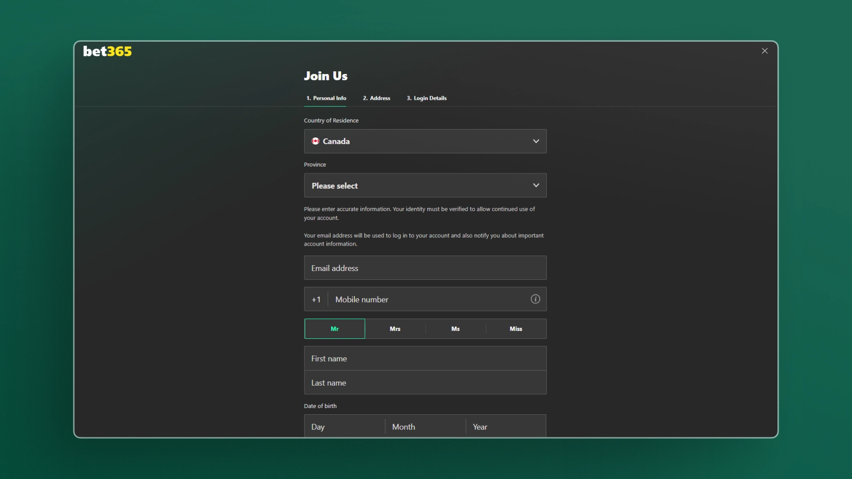852x479 pixels.
Task: Select the Mrs title option
Action: click(x=395, y=329)
